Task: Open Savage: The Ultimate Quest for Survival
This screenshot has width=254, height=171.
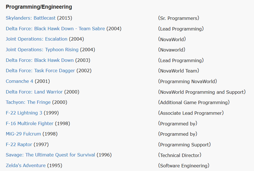Action: (50, 155)
